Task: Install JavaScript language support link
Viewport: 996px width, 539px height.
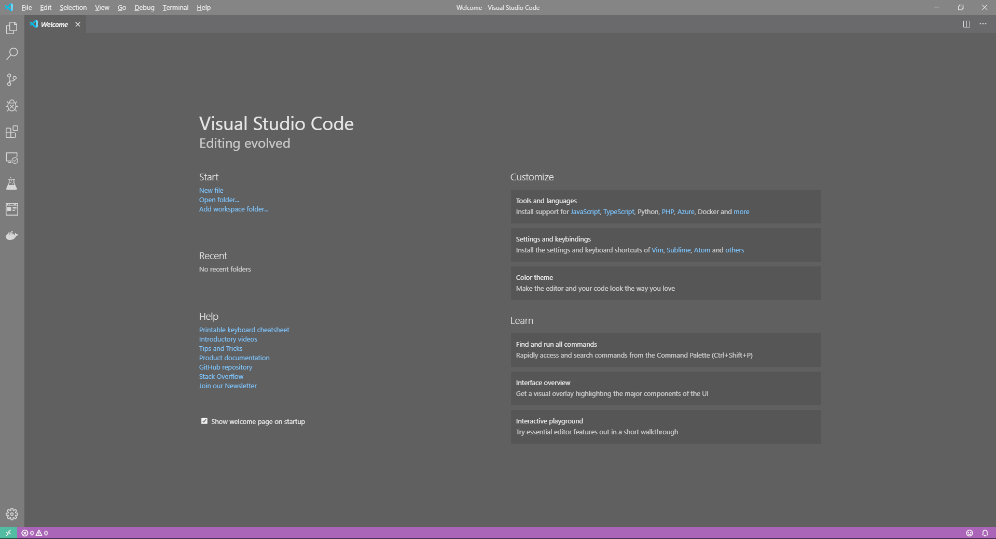Action: click(585, 211)
